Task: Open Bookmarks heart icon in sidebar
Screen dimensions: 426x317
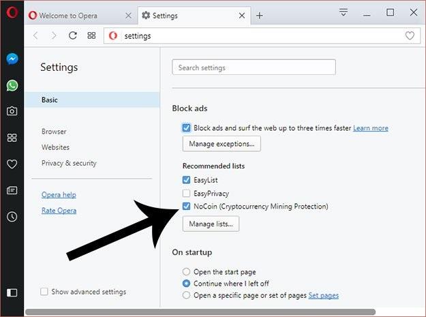Action: 12,164
